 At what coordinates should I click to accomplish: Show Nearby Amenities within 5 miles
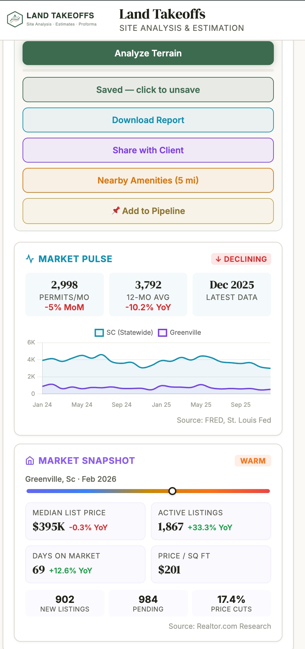click(148, 180)
